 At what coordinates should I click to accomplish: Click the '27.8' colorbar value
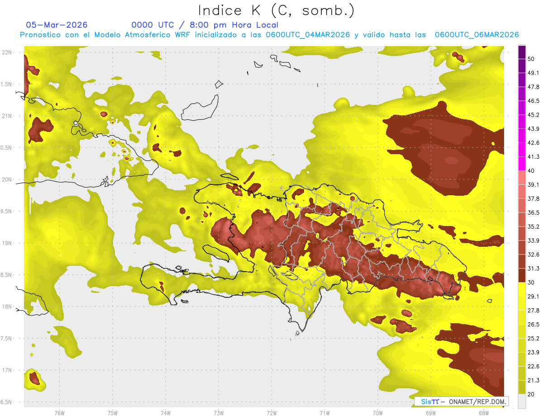coord(533,310)
